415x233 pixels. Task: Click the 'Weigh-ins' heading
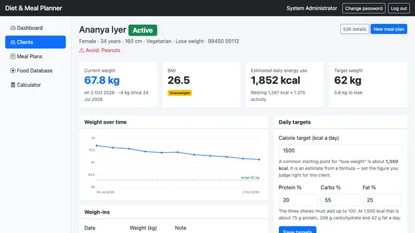click(97, 212)
